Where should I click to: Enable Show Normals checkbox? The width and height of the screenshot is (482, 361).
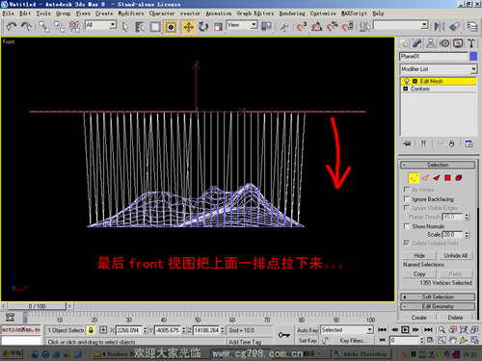point(407,226)
